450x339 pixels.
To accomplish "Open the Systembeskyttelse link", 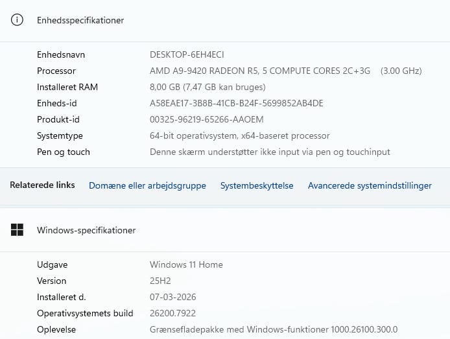I will click(x=257, y=186).
